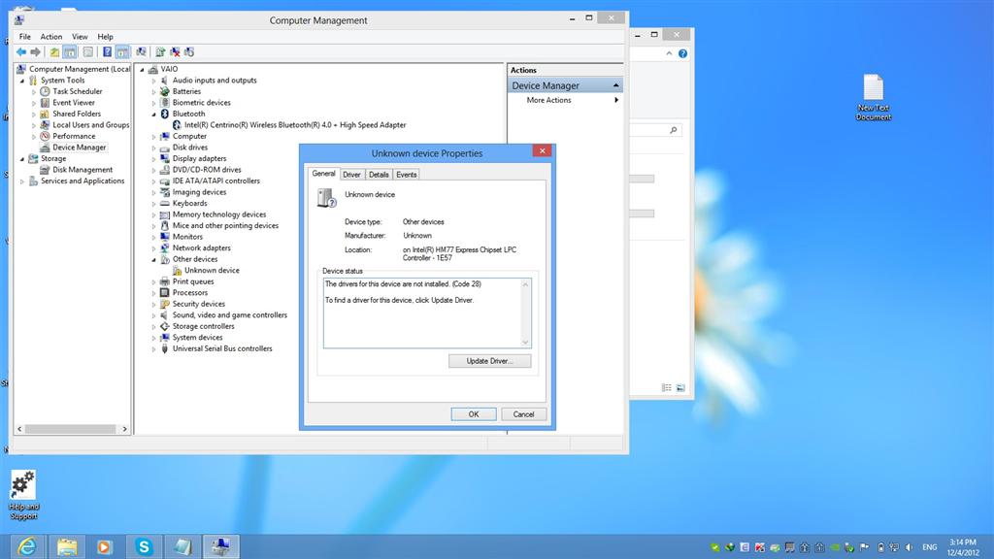Select the Help and Support desktop icon

tap(23, 495)
